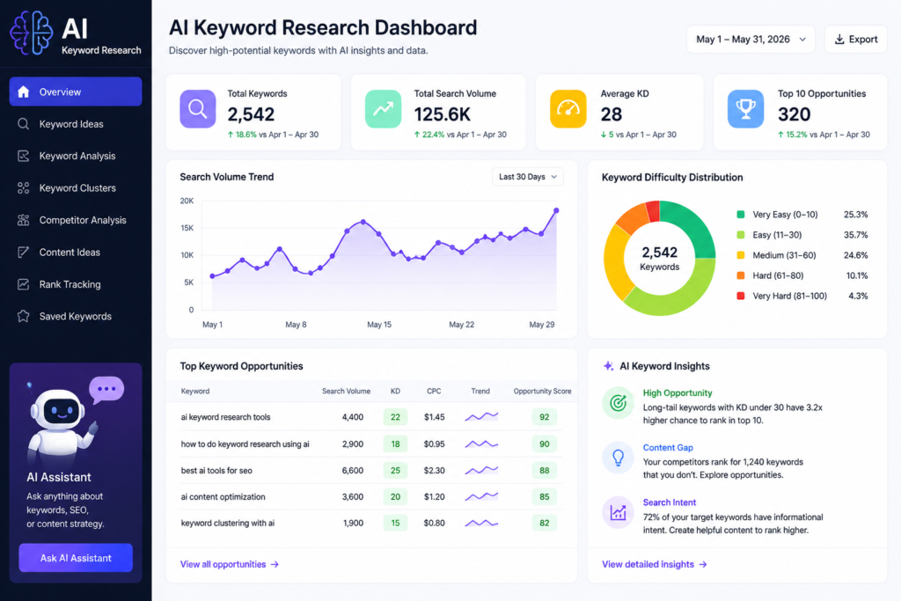Image resolution: width=901 pixels, height=601 pixels.
Task: Click the donut chart center showing 2,542 Keywords
Action: [x=660, y=258]
